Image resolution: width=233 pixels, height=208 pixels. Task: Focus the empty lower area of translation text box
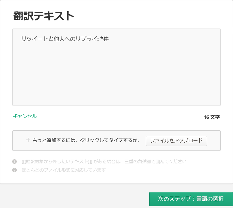116,85
